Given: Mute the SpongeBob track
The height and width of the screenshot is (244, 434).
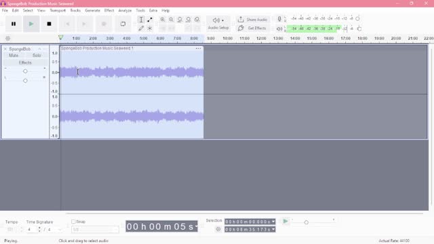Looking at the screenshot, I should pyautogui.click(x=14, y=56).
